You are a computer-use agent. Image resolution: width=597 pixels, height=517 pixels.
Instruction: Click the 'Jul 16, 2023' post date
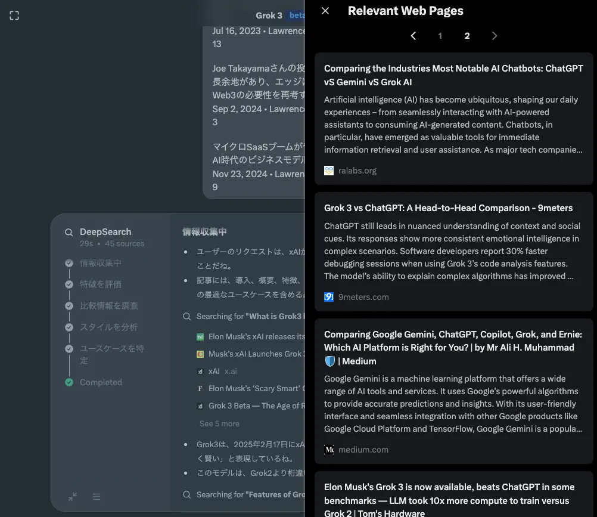pos(237,31)
